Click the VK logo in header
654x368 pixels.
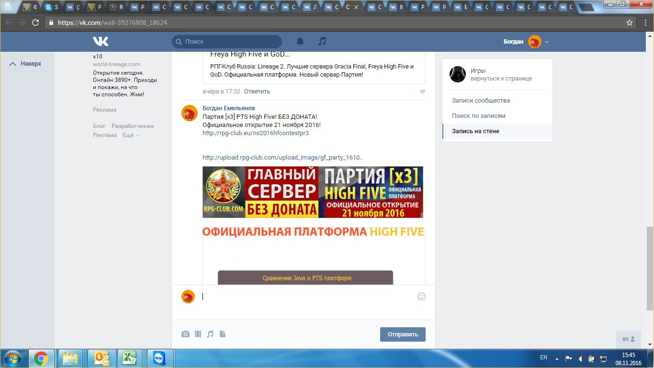tap(101, 42)
